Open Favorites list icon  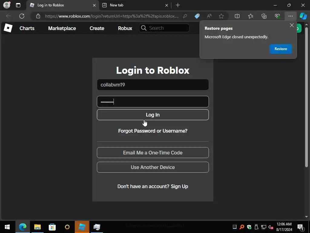pyautogui.click(x=250, y=16)
